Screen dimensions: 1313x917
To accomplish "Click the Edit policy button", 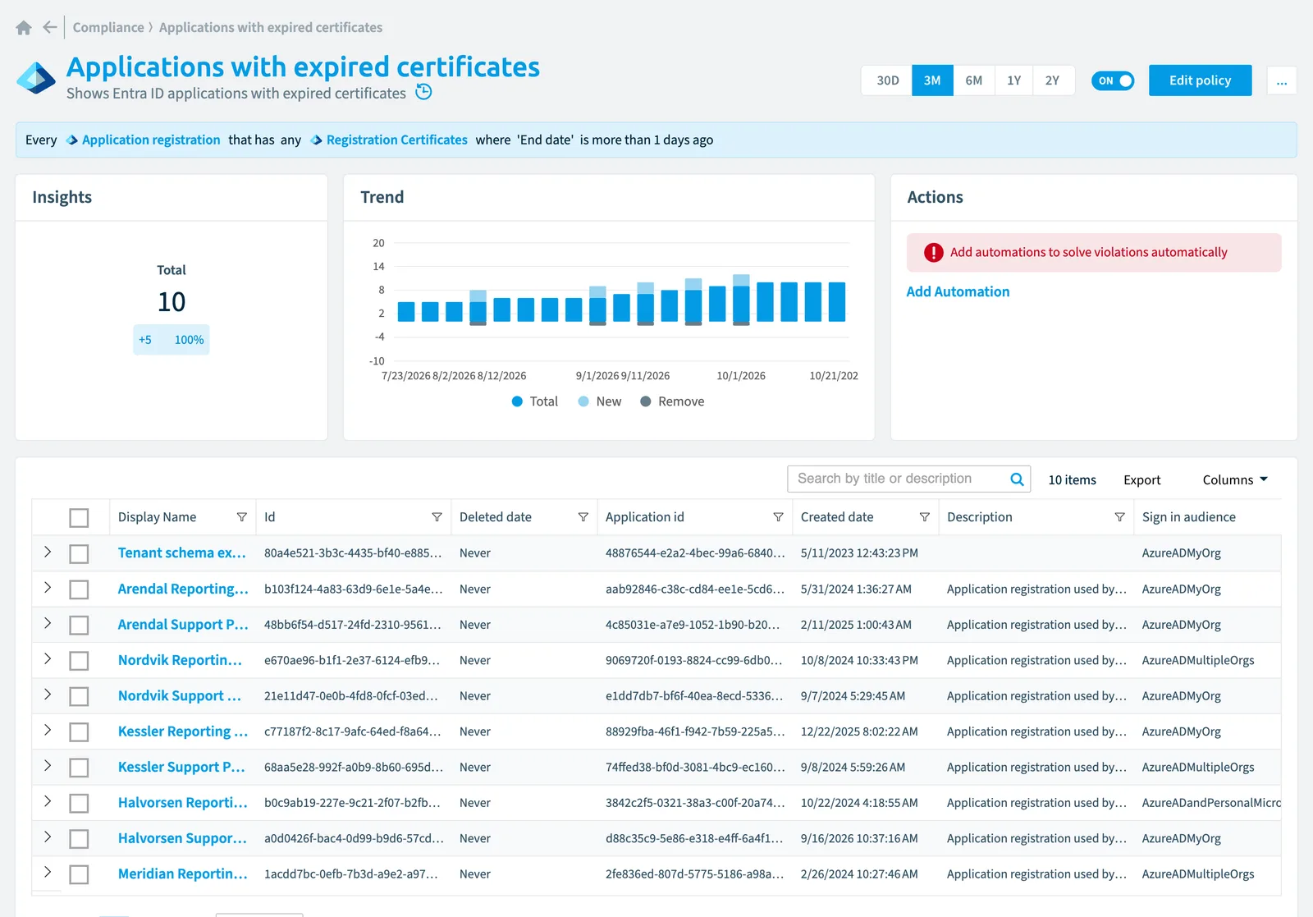I will coord(1200,80).
